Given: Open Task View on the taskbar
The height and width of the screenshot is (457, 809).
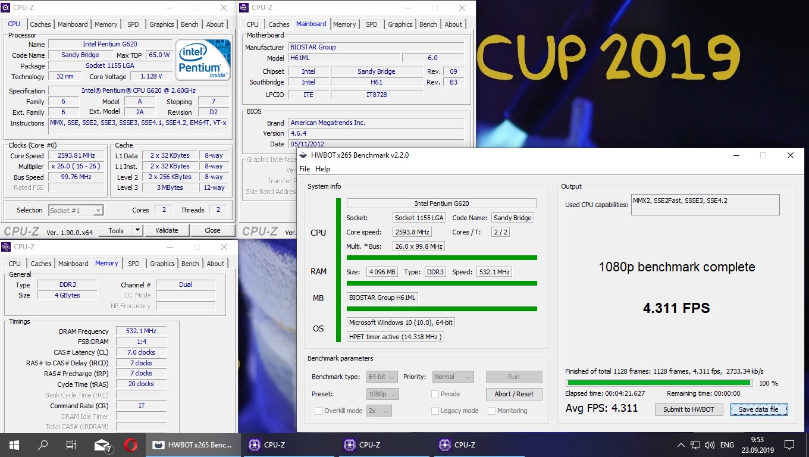Looking at the screenshot, I should (x=71, y=445).
